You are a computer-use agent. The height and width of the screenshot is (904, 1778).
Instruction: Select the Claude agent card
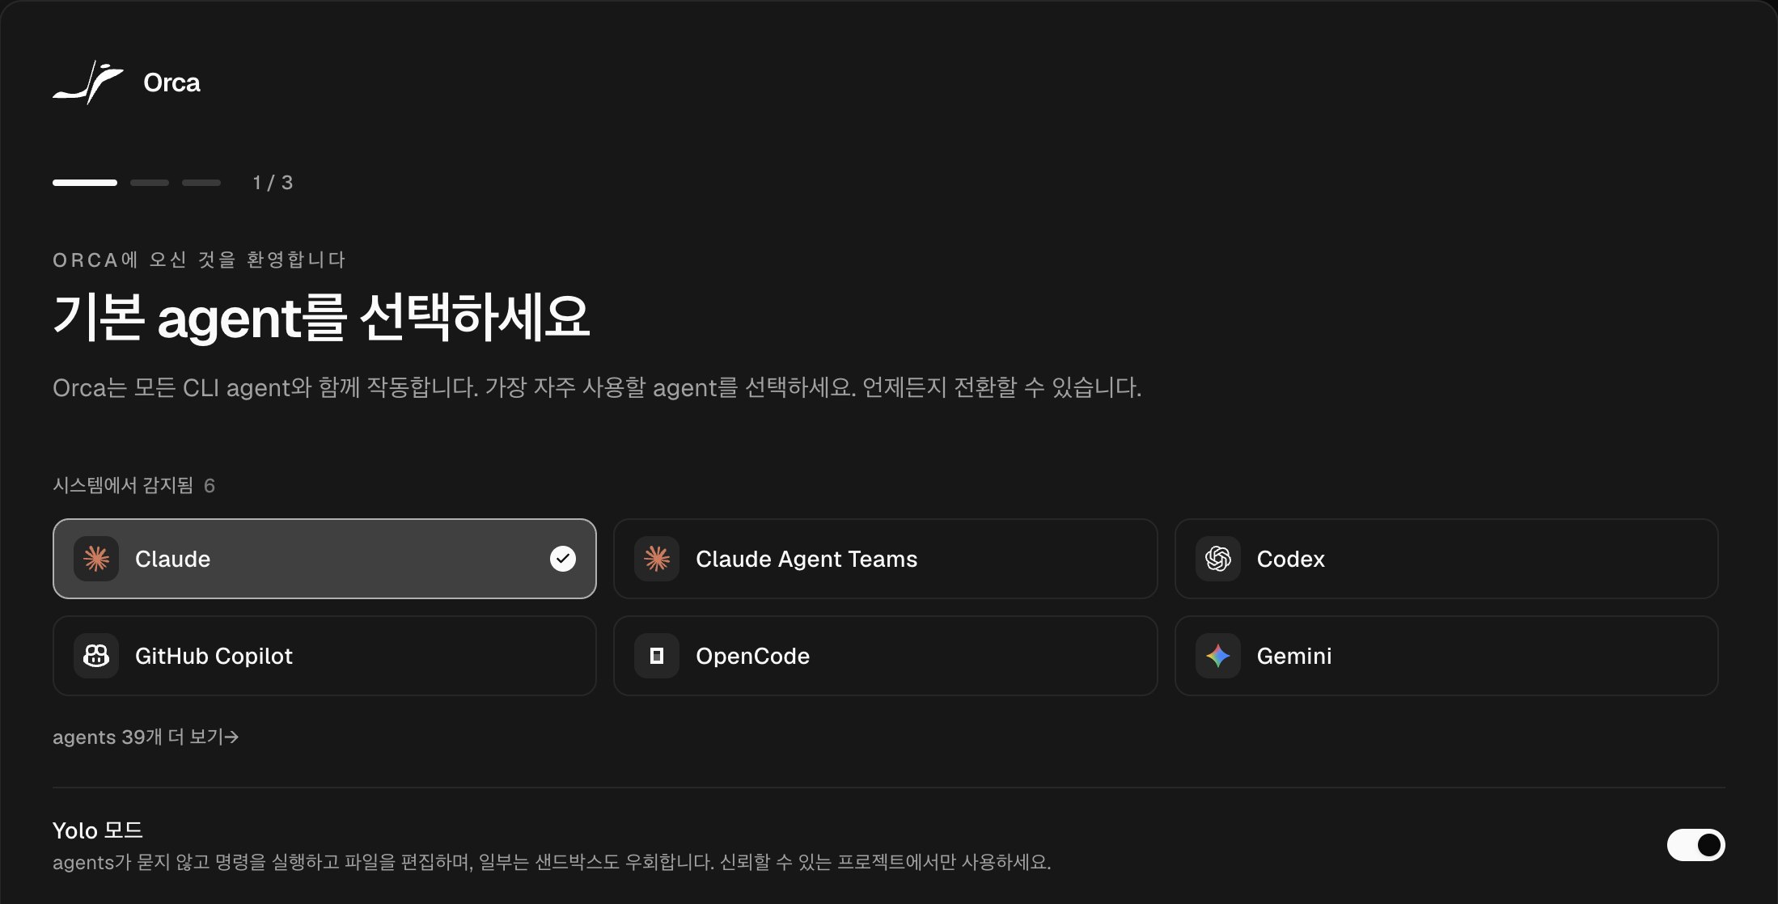tap(324, 559)
